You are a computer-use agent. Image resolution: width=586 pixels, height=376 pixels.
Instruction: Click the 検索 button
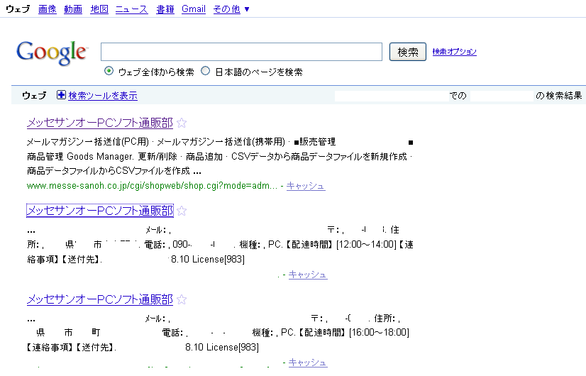coord(408,52)
